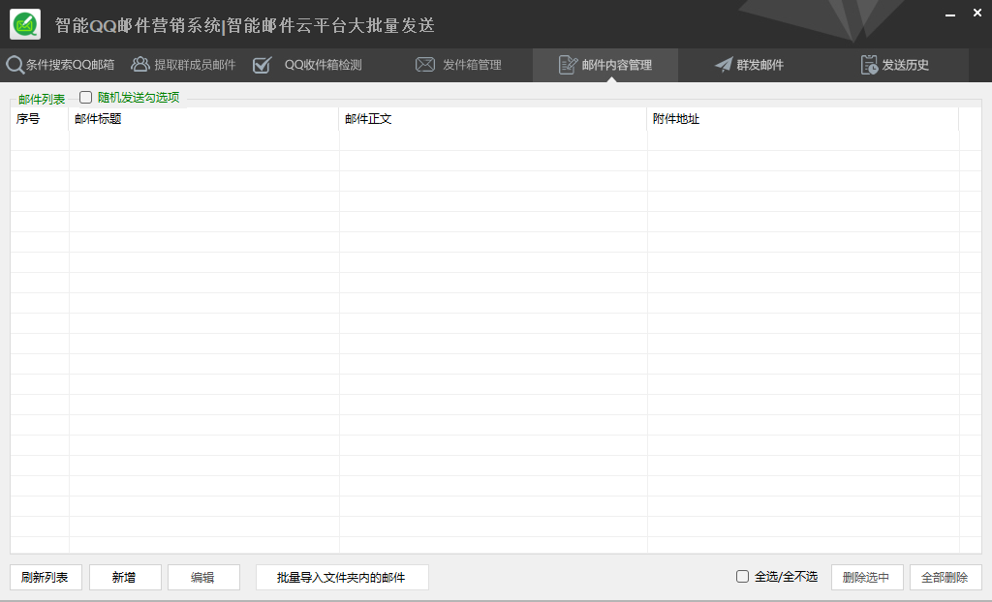The image size is (992, 602).
Task: Click the magnifier search QQ邮箱 icon
Action: click(x=15, y=66)
